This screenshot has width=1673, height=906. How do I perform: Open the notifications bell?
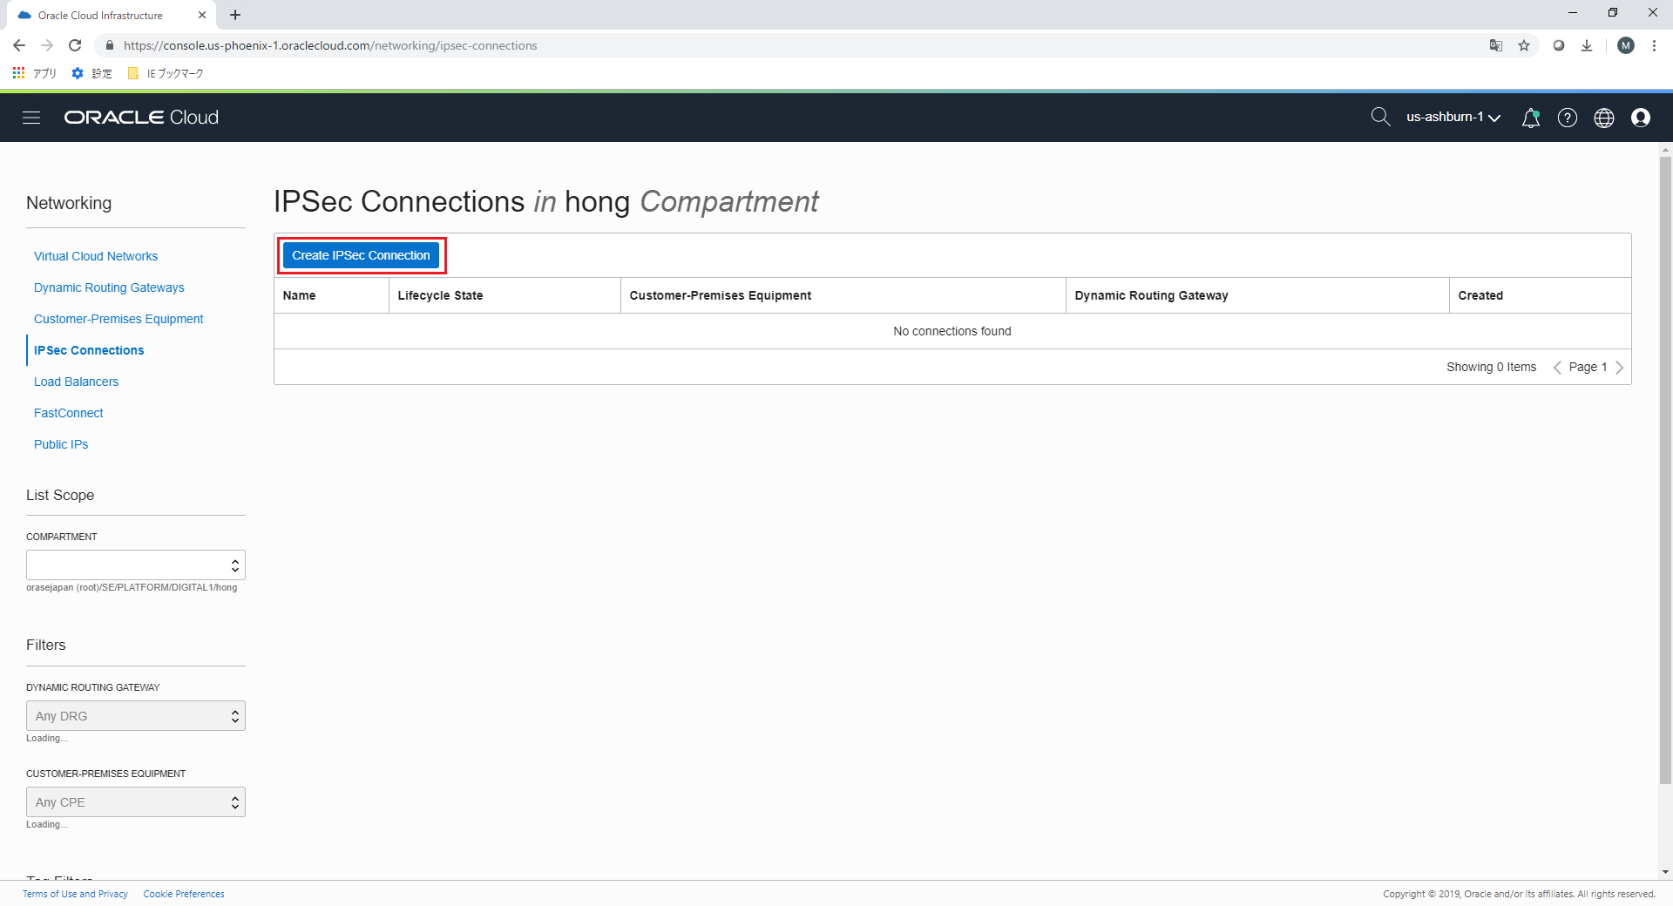(x=1531, y=118)
